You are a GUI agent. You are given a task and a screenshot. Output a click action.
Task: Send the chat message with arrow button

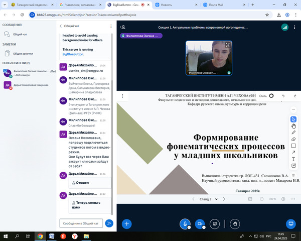pyautogui.click(x=109, y=223)
